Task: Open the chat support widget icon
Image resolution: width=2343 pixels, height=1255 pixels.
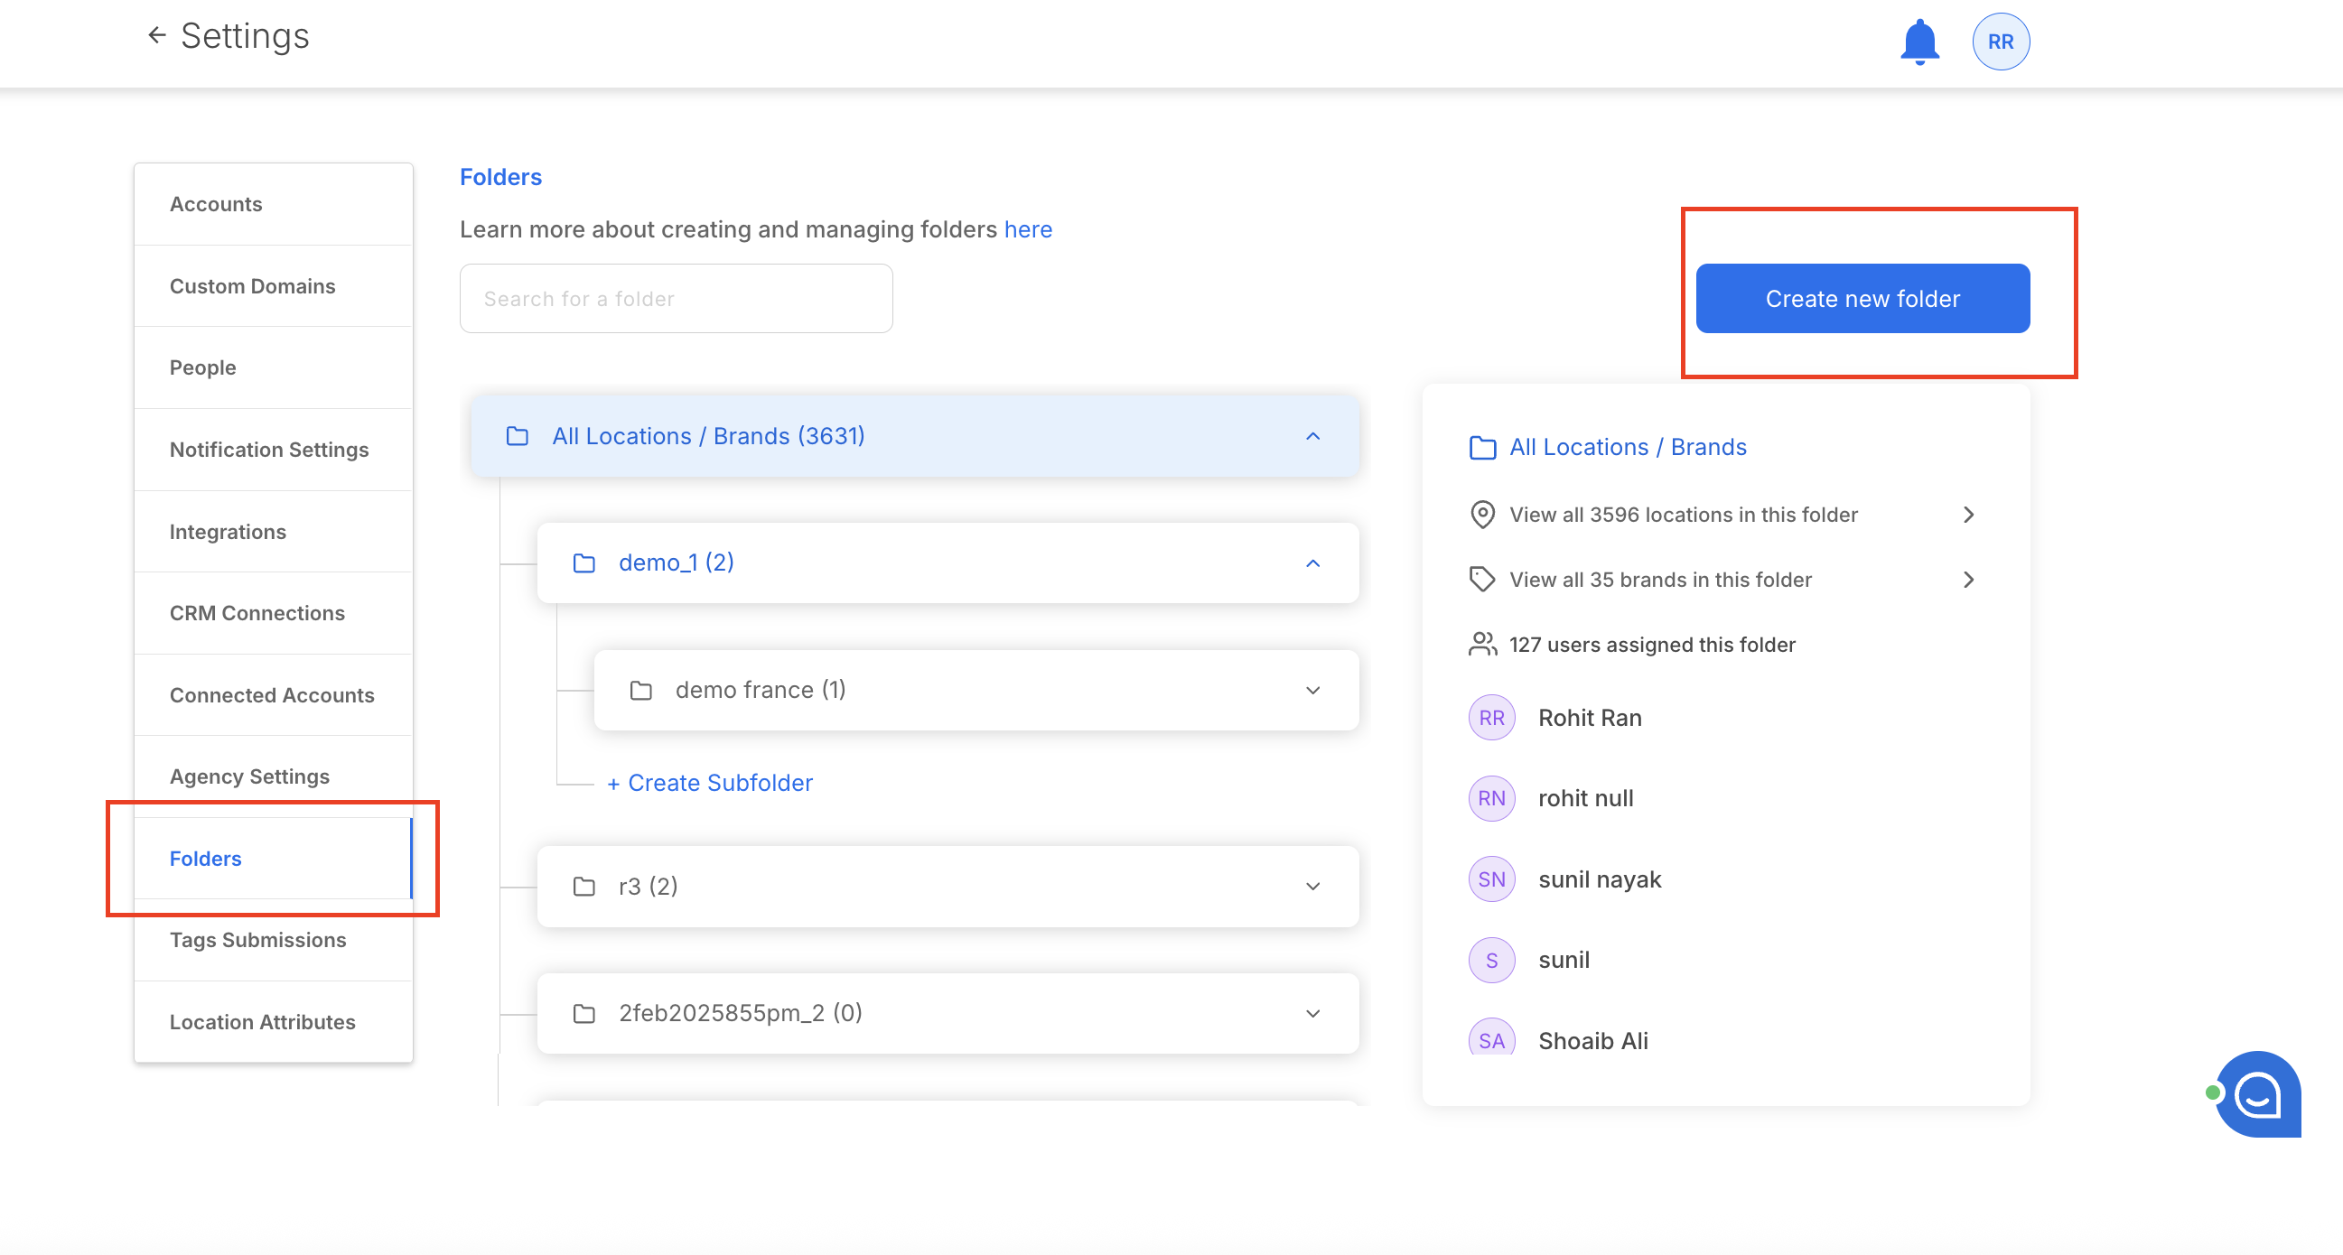Action: [2257, 1094]
